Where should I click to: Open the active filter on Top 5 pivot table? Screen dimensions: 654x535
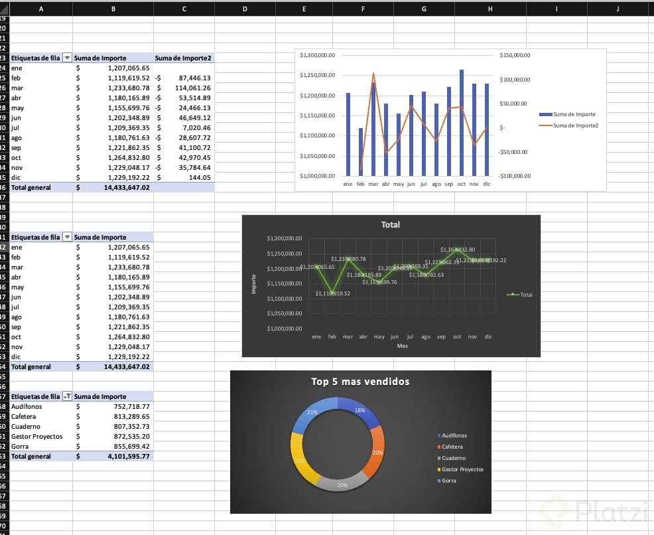coord(67,396)
